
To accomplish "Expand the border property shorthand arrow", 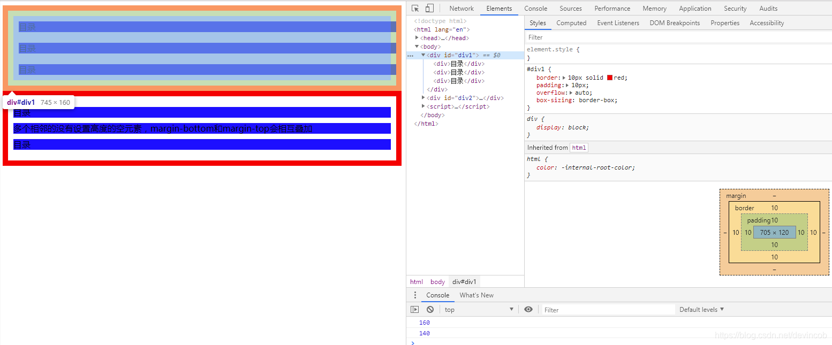I will [564, 78].
